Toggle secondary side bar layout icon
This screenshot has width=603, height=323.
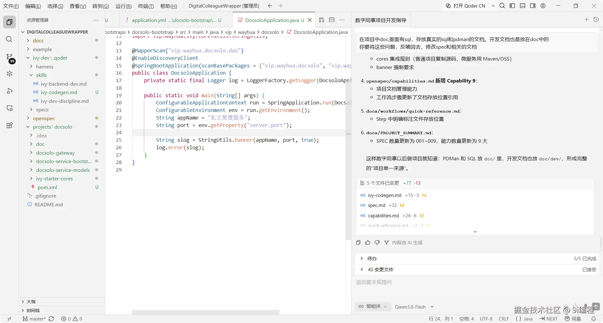(x=533, y=6)
